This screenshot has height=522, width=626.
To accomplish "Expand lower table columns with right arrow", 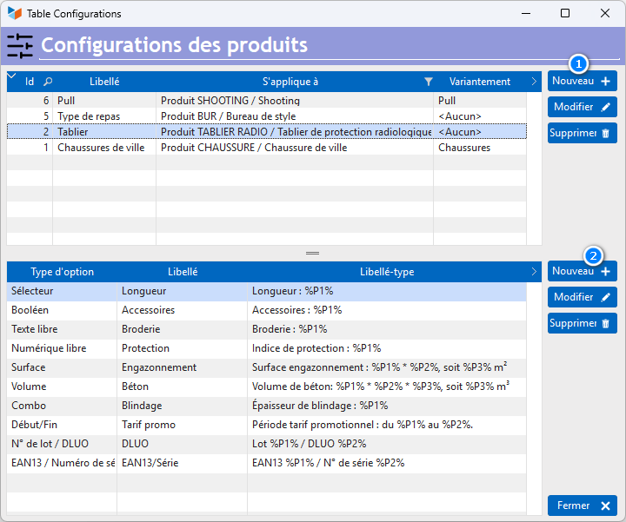I will (x=534, y=272).
